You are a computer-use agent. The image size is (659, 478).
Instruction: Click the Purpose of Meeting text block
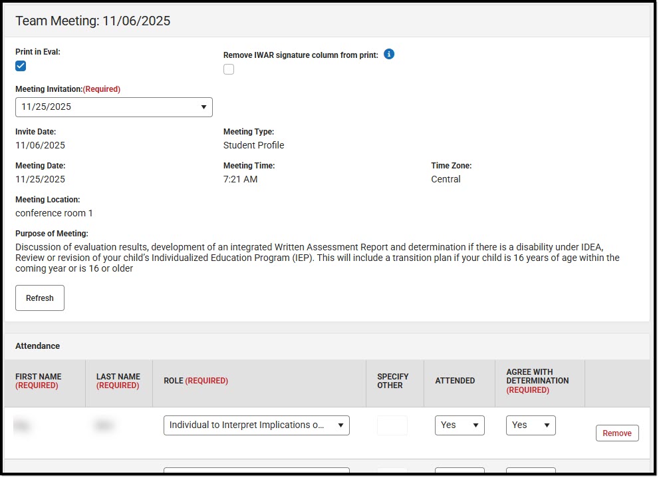pos(317,258)
